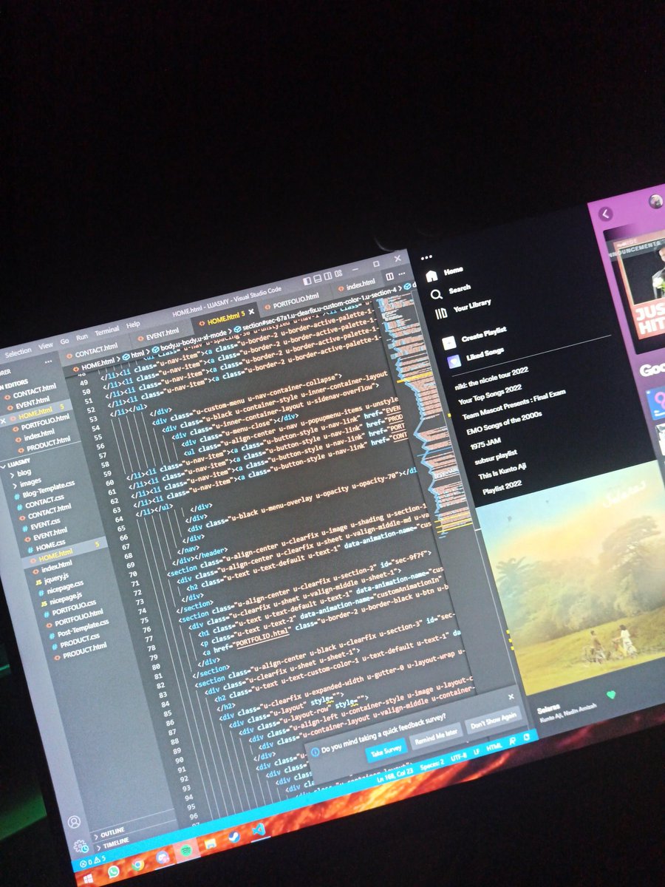Open the Windows Start menu
665x887 pixels.
click(x=88, y=879)
